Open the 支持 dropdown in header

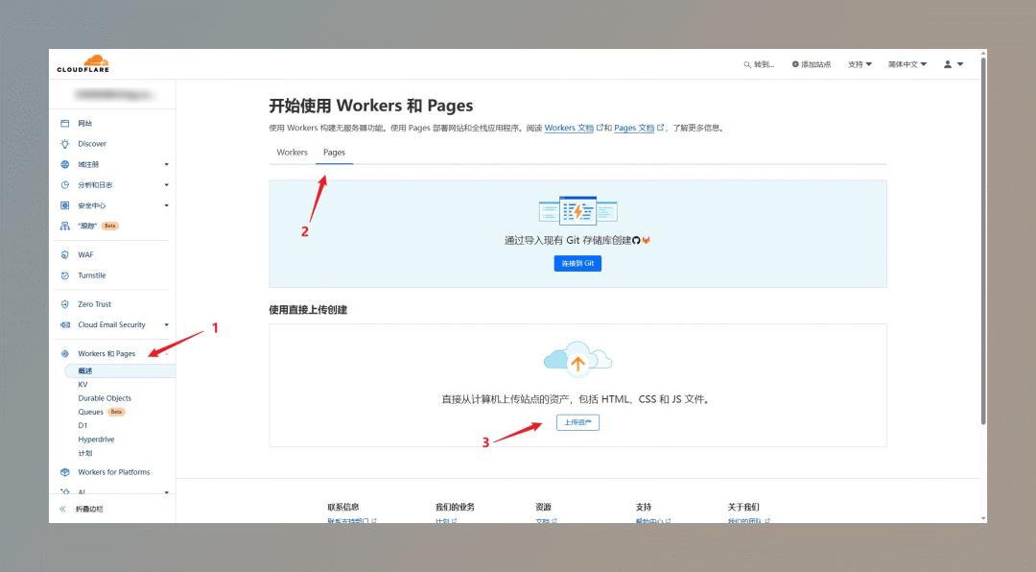coord(859,64)
